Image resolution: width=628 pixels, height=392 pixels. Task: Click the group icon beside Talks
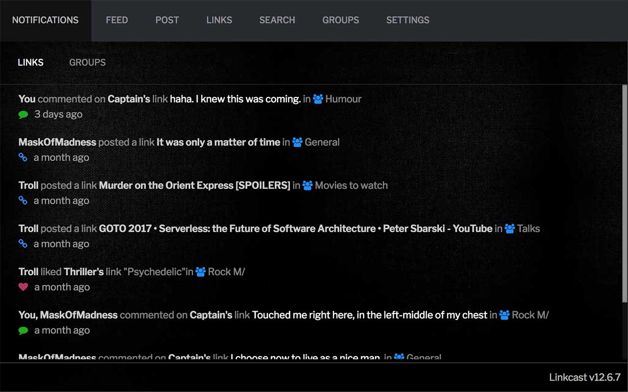click(x=510, y=228)
